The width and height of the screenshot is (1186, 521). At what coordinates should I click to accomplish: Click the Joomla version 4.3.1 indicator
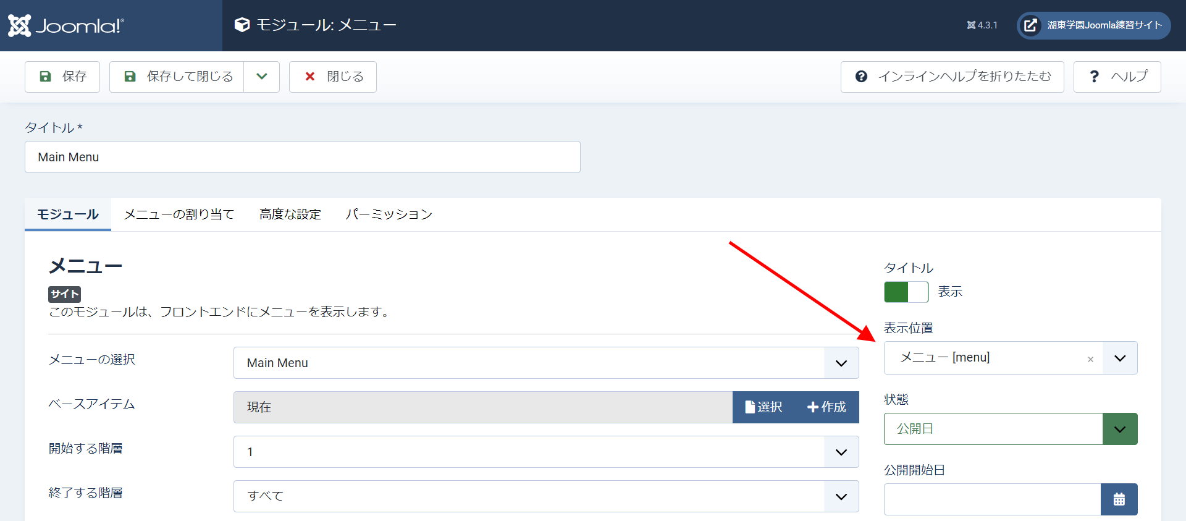[982, 25]
